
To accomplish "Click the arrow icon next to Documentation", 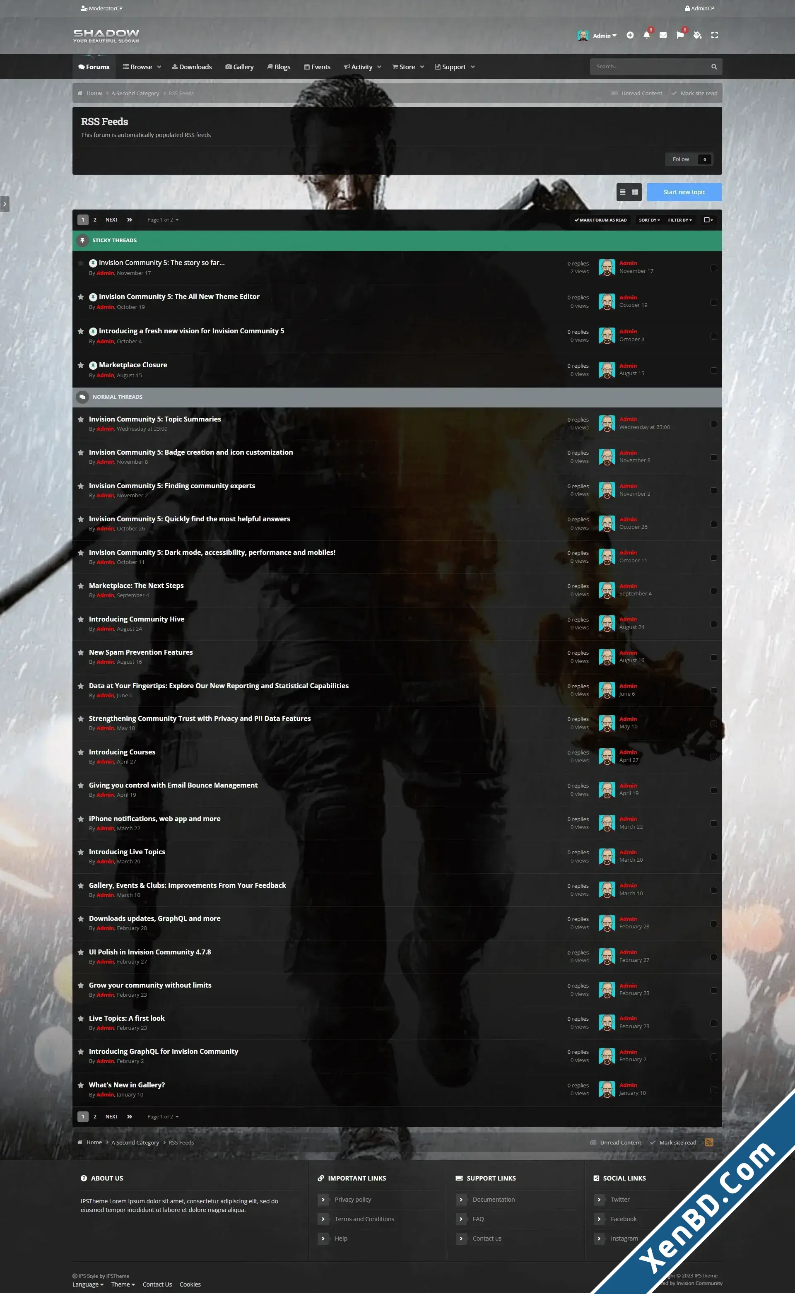I will (461, 1200).
